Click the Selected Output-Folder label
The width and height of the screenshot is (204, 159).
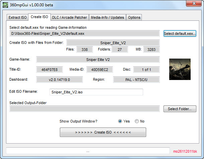tap(28, 103)
